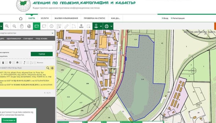Click the zoom in magnifier tool
The width and height of the screenshot is (216, 123).
pyautogui.click(x=7, y=26)
